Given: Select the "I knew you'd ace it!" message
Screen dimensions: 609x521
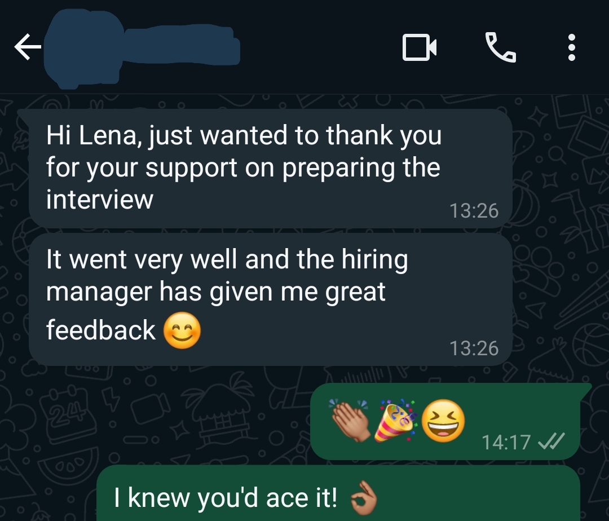Looking at the screenshot, I should pos(338,493).
